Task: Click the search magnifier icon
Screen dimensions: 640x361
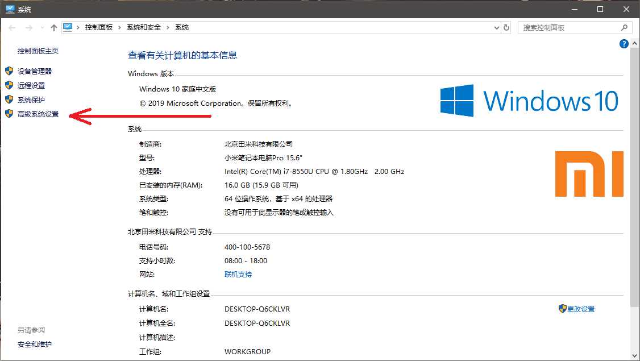Action: pos(624,28)
